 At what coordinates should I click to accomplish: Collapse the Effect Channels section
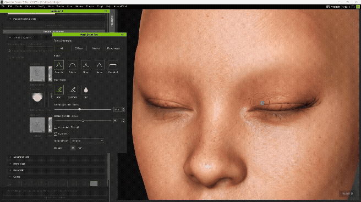tap(30, 38)
